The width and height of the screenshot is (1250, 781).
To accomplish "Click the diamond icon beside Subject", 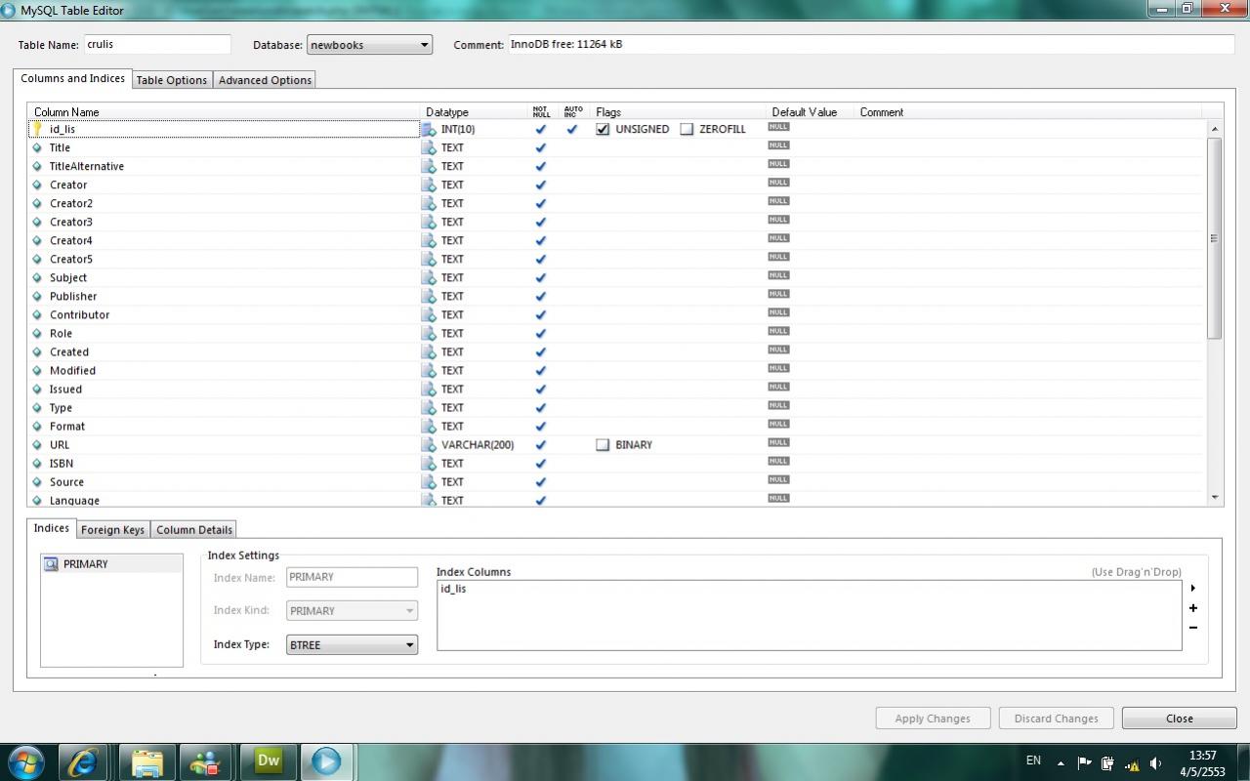I will click(x=37, y=277).
